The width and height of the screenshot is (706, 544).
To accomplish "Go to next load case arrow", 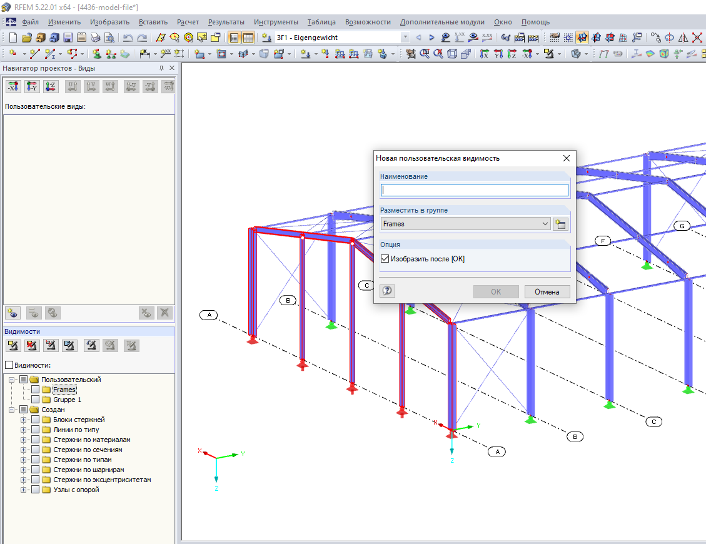I will coord(431,38).
